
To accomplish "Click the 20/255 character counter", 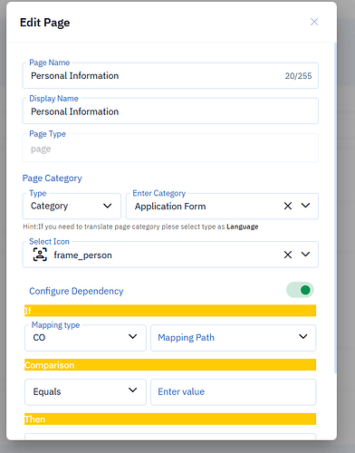I will tap(298, 76).
